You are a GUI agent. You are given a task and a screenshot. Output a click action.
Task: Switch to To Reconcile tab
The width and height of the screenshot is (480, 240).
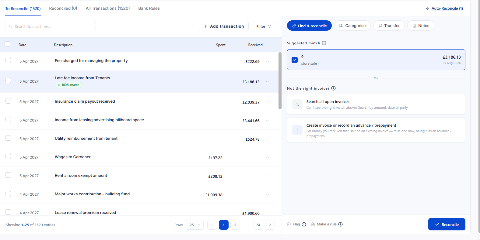[x=23, y=9]
